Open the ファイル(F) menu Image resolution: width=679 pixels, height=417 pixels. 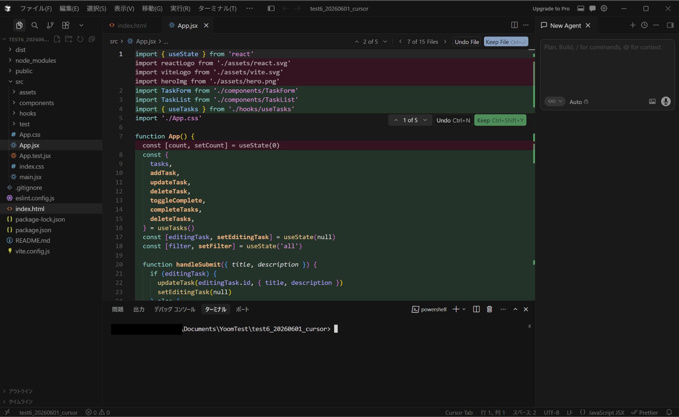click(36, 9)
